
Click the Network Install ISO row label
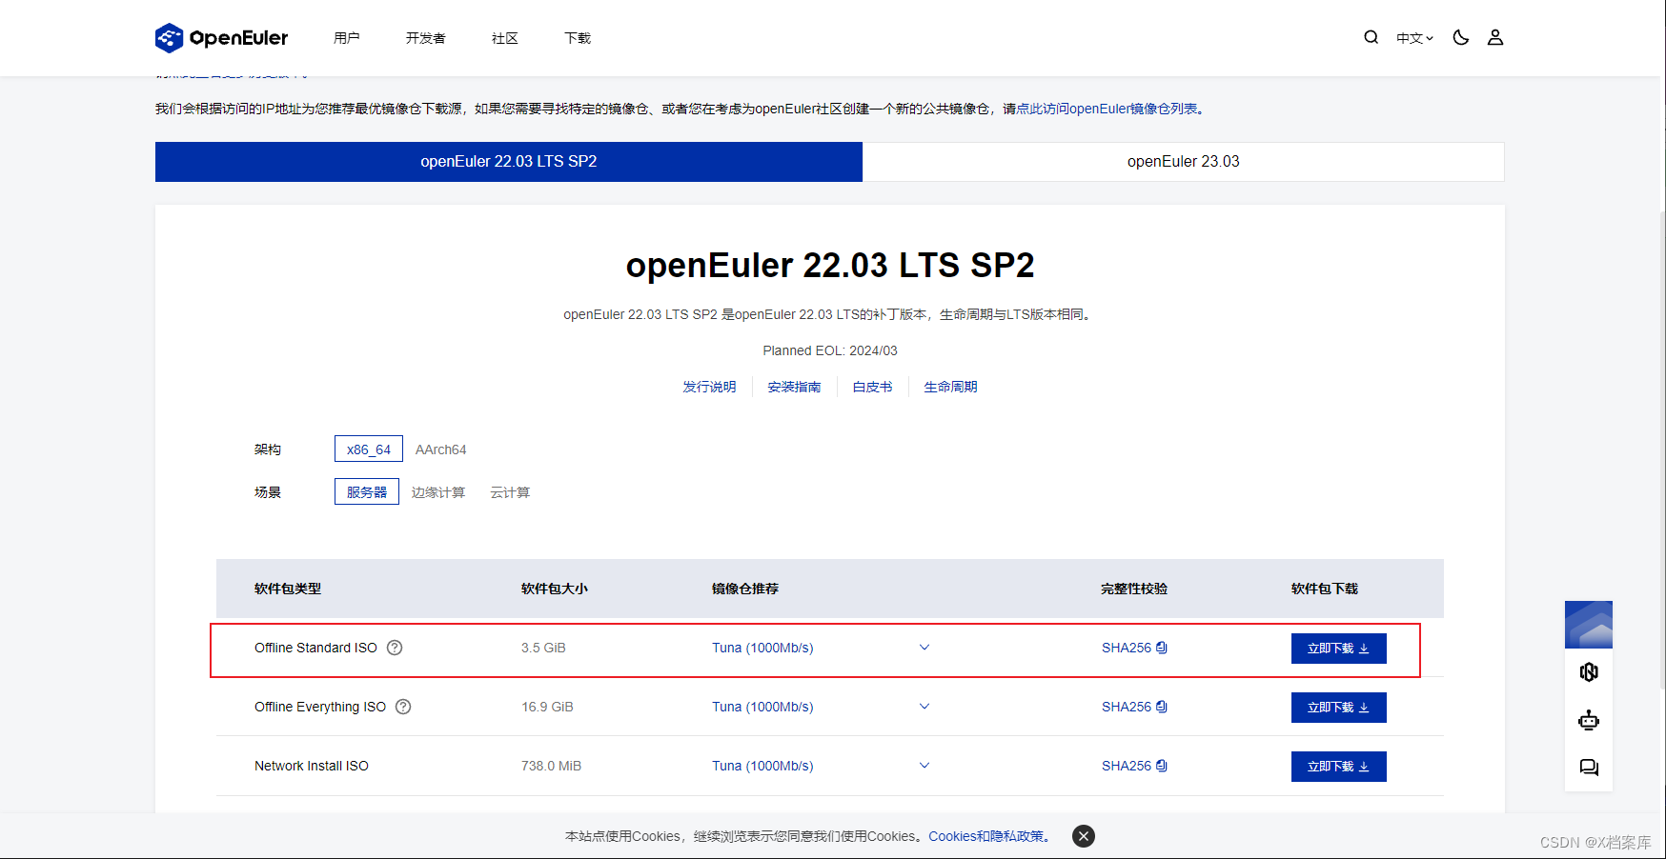(x=312, y=766)
